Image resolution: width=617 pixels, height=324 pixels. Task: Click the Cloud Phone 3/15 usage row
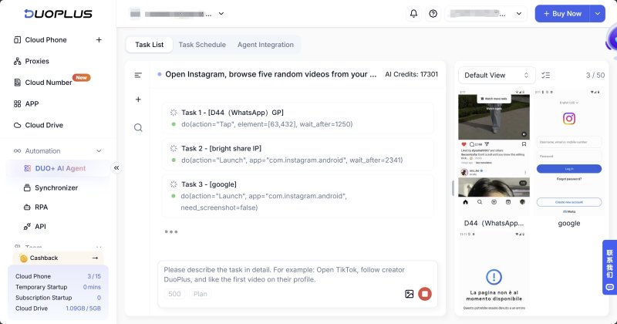59,276
